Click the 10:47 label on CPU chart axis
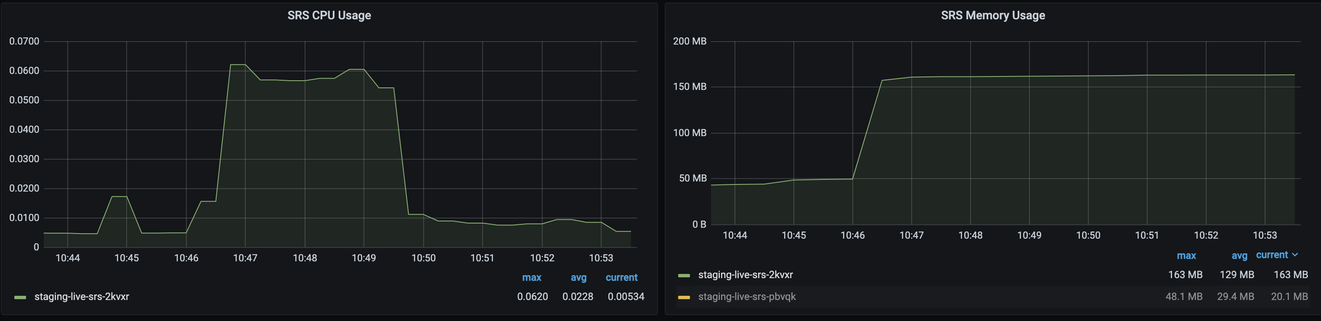 (245, 258)
